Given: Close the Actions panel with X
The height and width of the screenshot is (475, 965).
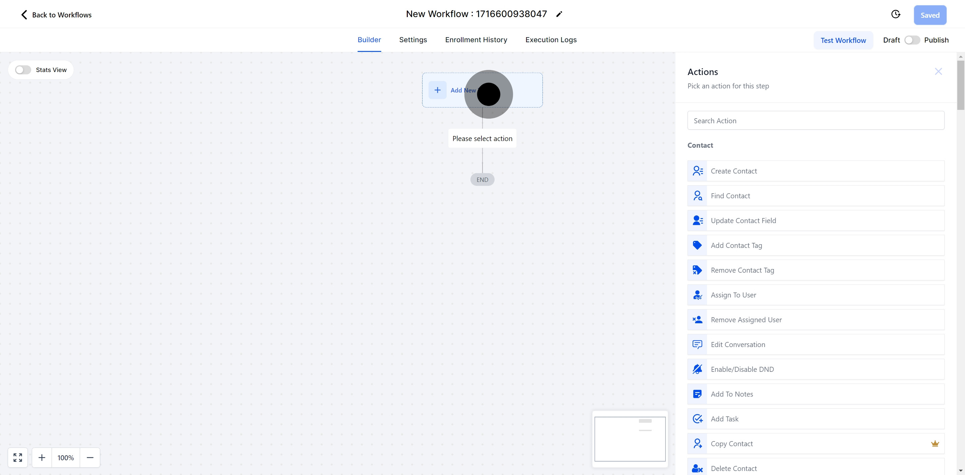Looking at the screenshot, I should [938, 72].
